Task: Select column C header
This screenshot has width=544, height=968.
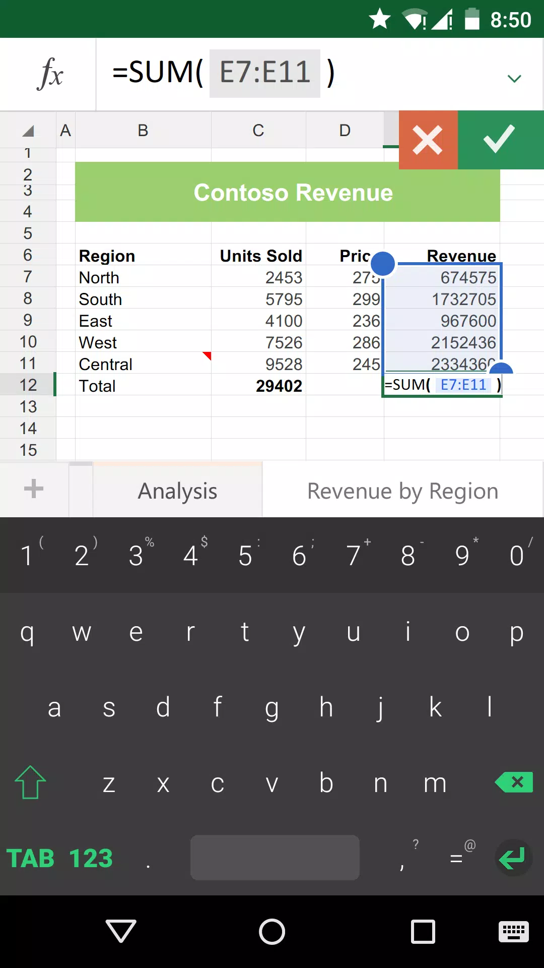Action: coord(258,131)
